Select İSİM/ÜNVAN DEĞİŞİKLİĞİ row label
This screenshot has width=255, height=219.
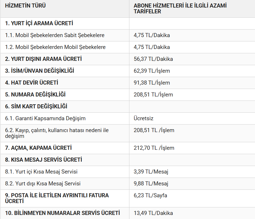[39, 71]
